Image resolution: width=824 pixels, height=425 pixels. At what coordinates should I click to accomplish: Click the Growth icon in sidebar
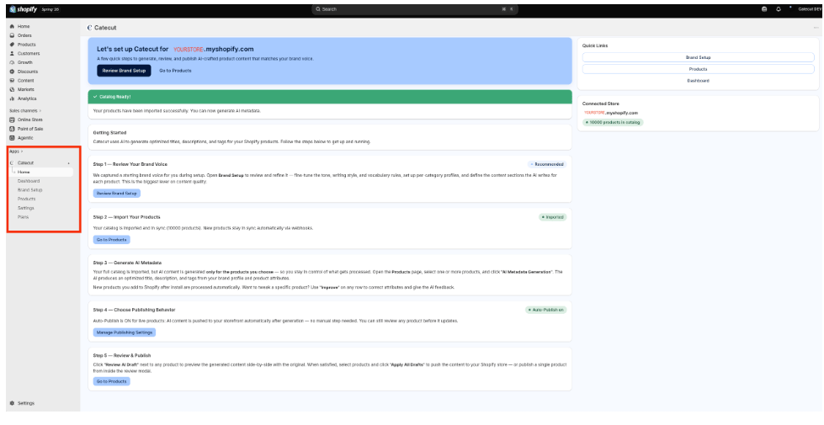click(x=12, y=62)
